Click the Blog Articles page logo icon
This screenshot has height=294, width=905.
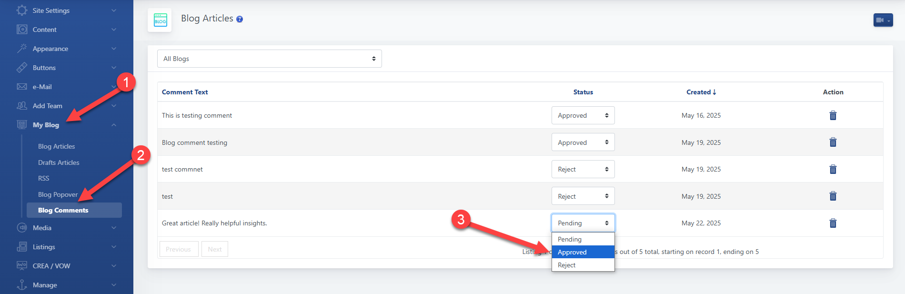(160, 20)
